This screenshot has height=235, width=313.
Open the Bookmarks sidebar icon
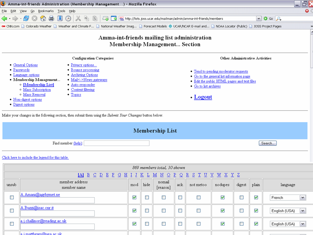tap(60, 19)
